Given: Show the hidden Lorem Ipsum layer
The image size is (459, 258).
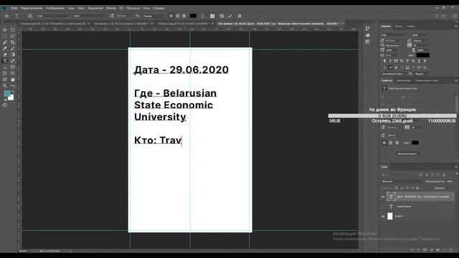Looking at the screenshot, I should pyautogui.click(x=382, y=206).
